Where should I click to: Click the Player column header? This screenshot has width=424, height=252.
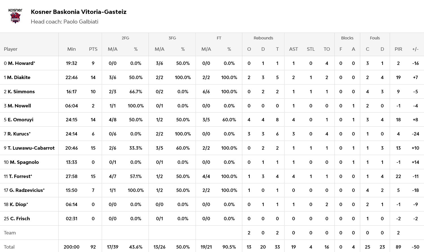11,49
